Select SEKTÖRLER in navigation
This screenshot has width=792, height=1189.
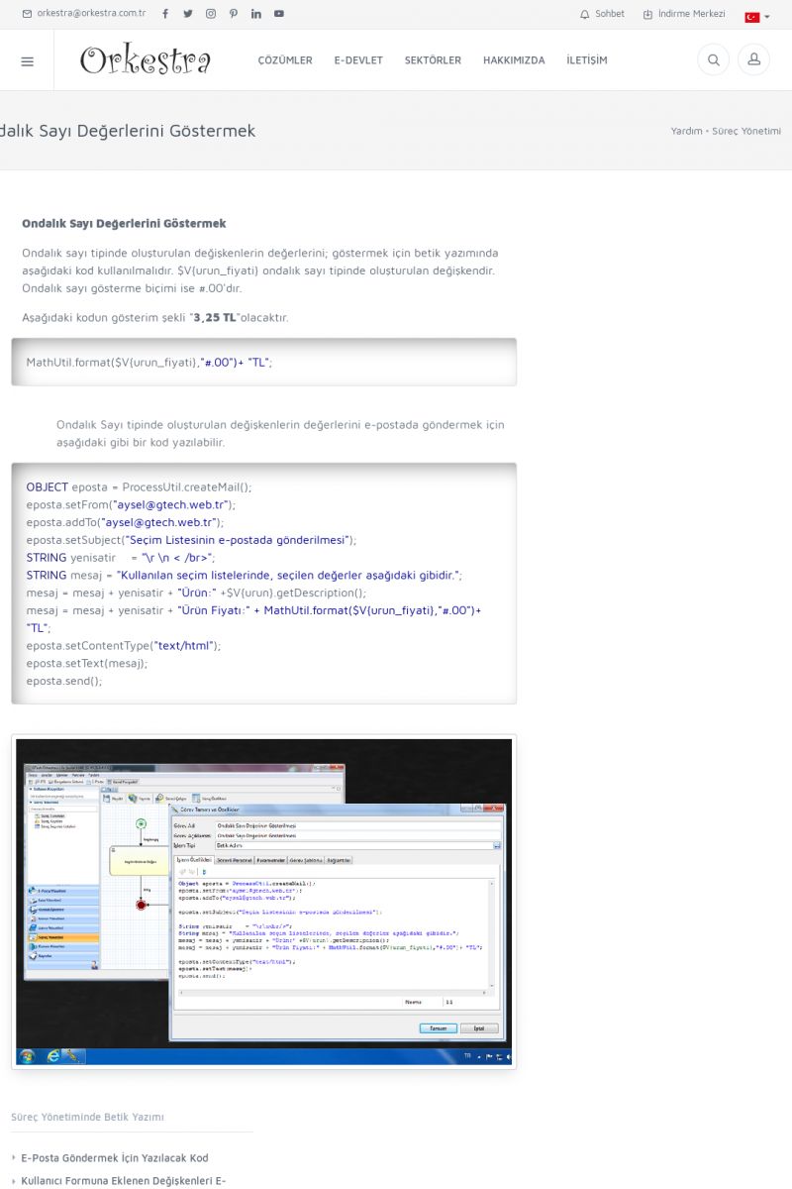point(433,60)
